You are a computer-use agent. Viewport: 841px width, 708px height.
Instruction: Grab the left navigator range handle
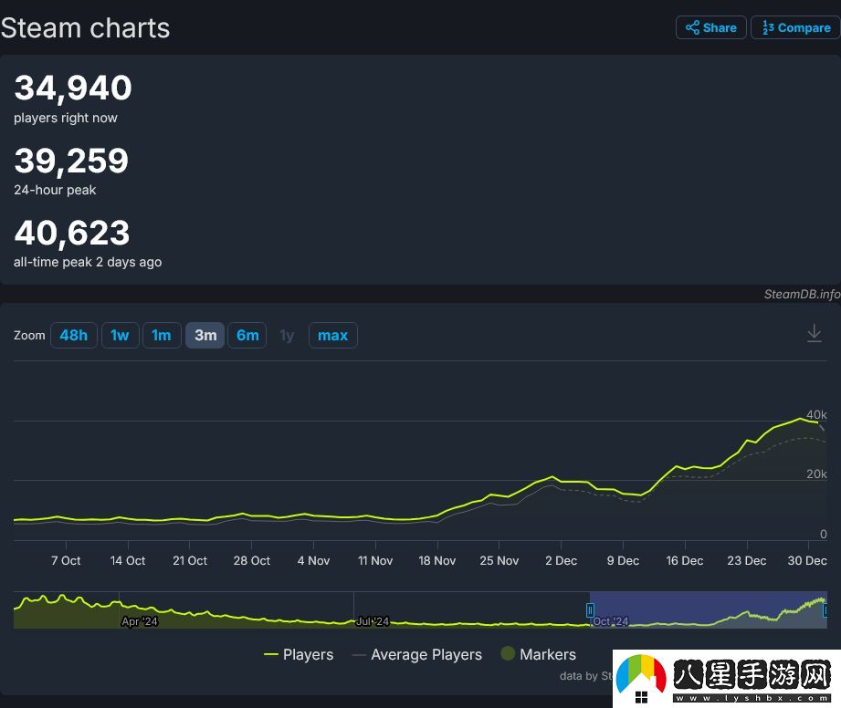coord(590,609)
